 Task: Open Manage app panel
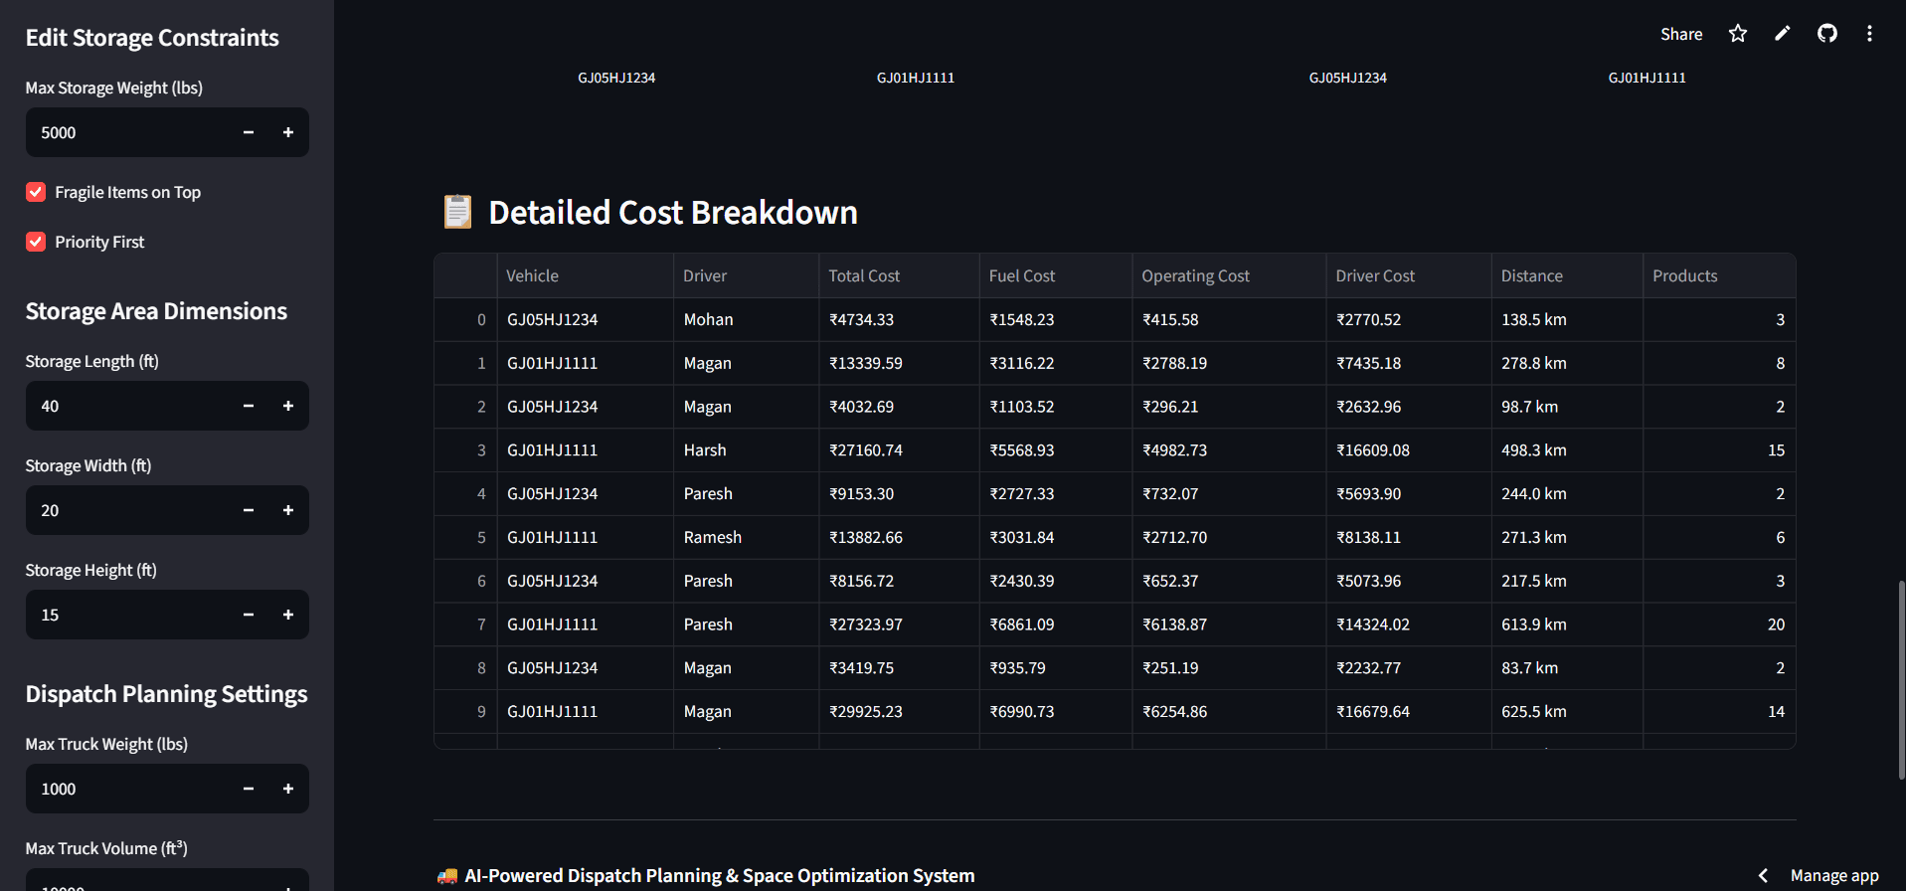(x=1834, y=875)
